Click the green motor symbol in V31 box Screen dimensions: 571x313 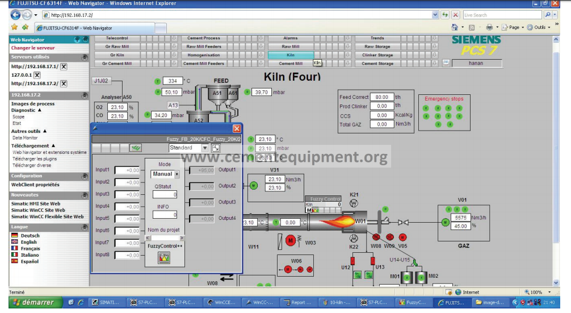coord(254,186)
